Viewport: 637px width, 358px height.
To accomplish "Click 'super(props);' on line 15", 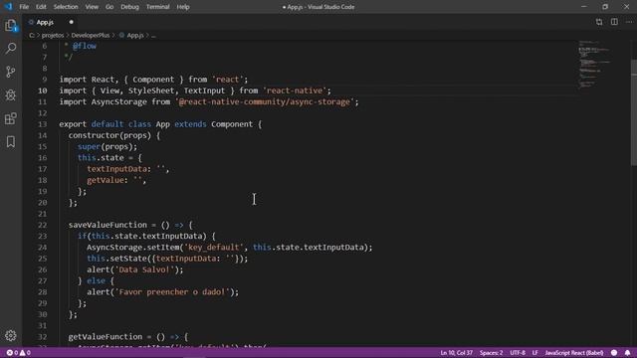I will coord(107,146).
